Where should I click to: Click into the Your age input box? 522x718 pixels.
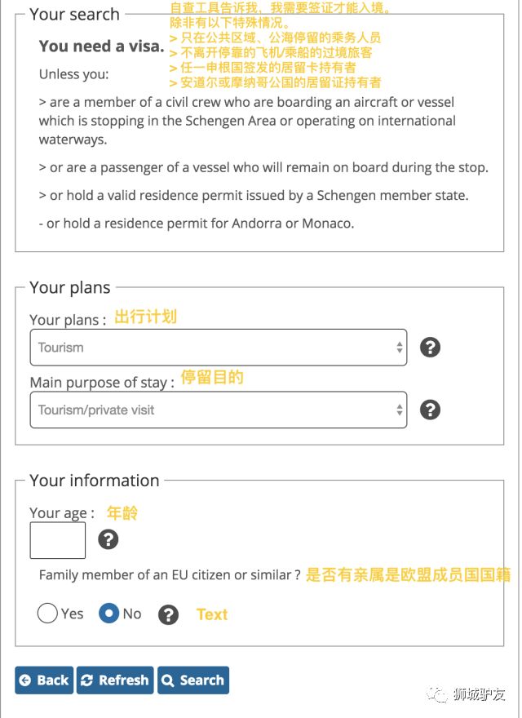(x=57, y=540)
